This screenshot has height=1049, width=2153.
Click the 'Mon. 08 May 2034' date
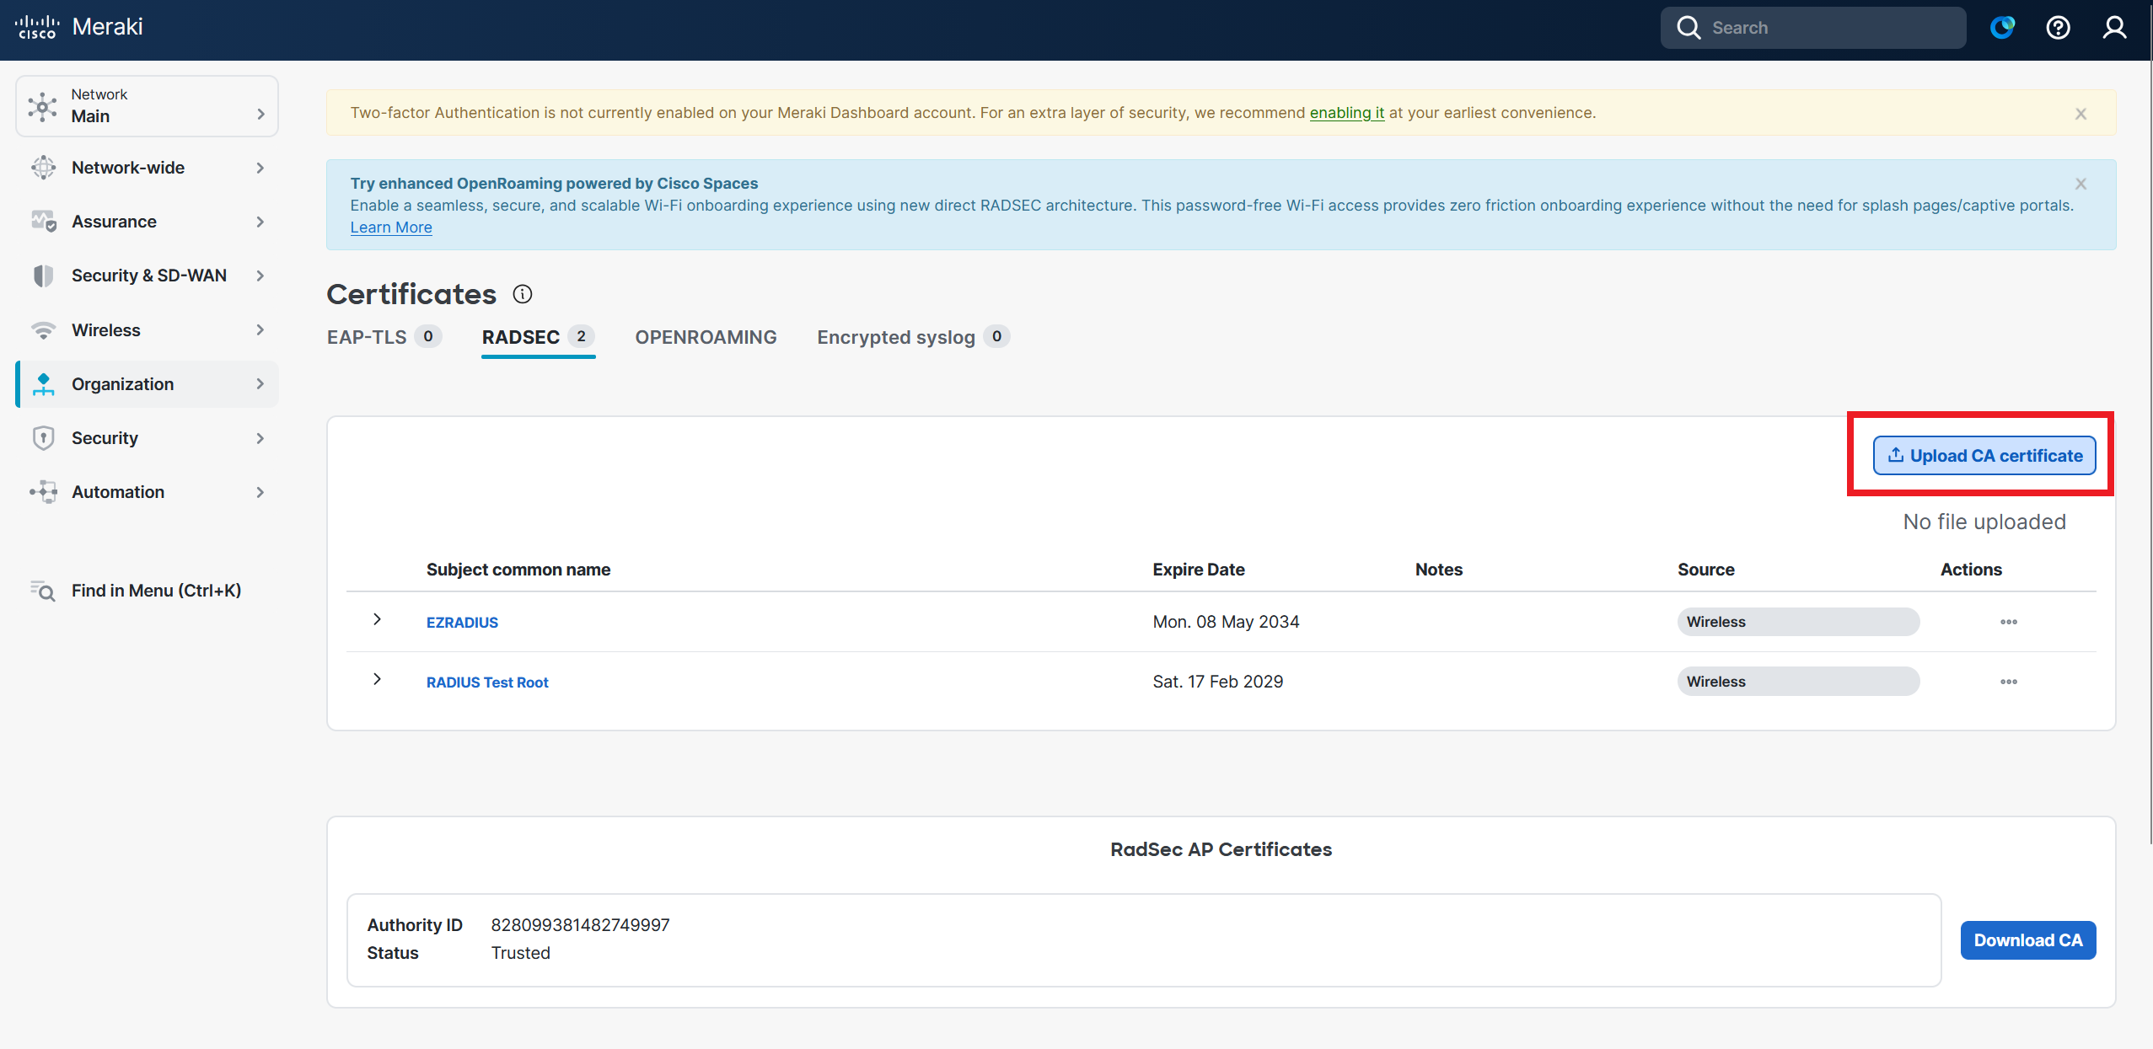click(x=1226, y=622)
